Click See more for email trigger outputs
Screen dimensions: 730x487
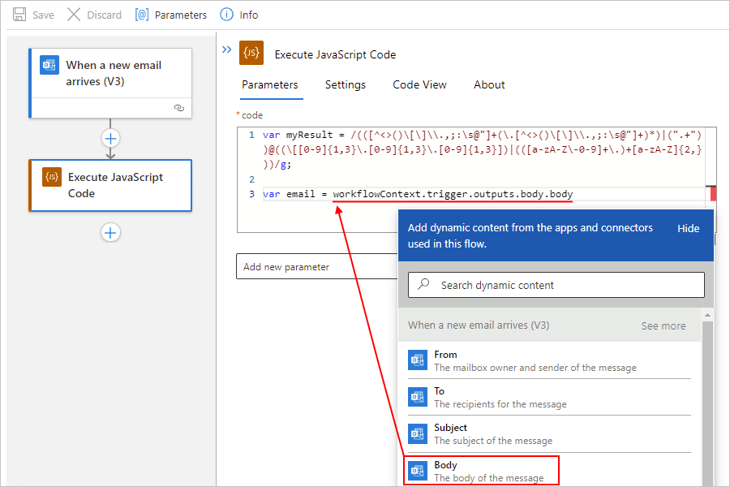pos(663,325)
